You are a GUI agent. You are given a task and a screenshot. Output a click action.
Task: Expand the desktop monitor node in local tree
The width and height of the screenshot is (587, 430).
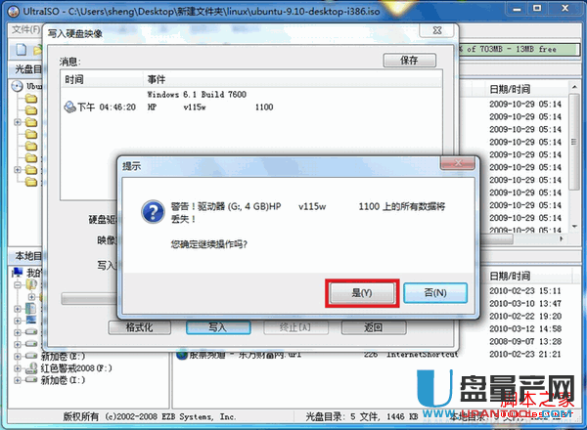coord(18,321)
